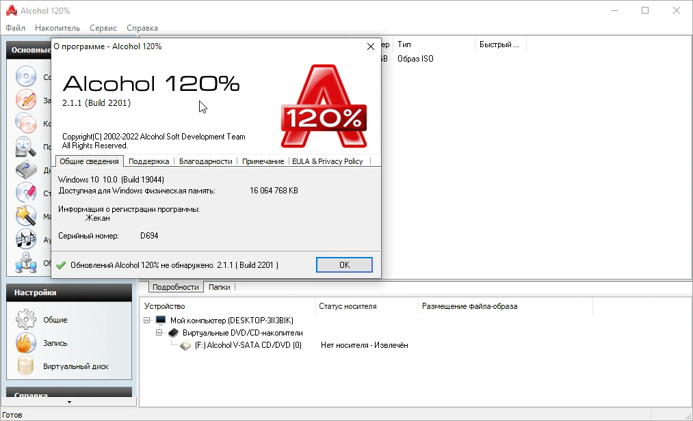This screenshot has width=693, height=421.
Task: Launch the two-disc copy wizard icon
Action: [26, 123]
